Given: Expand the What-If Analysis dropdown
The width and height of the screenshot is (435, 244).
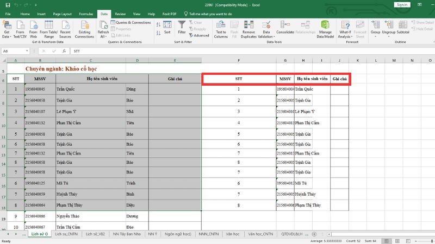Looking at the screenshot, I should coord(345,36).
